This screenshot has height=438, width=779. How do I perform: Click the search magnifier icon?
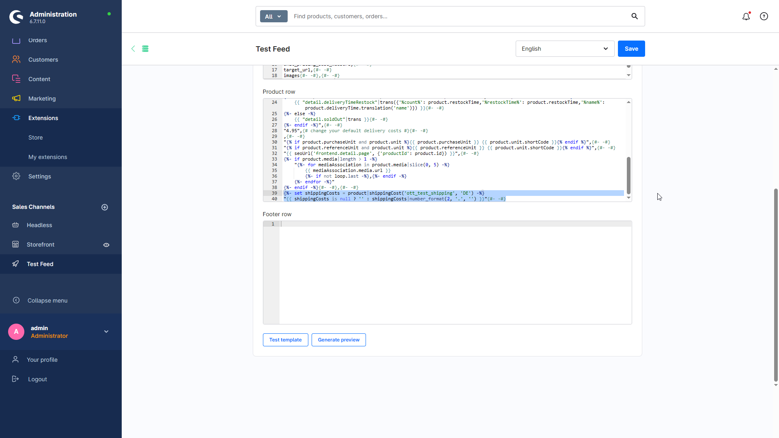tap(635, 16)
